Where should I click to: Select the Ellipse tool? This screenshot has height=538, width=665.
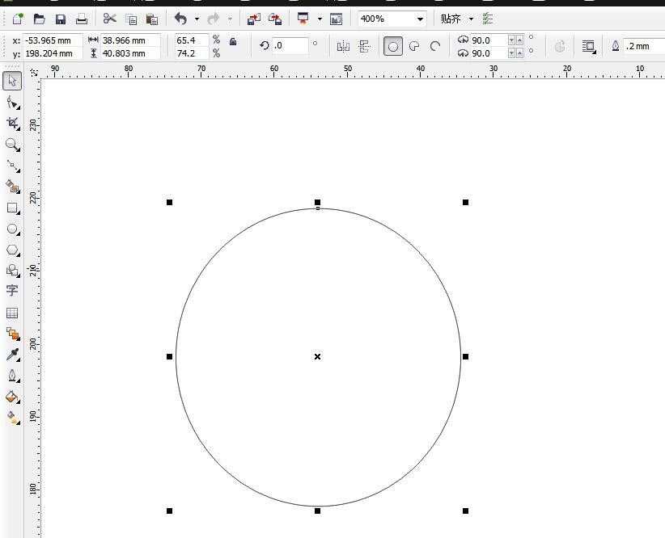(x=12, y=229)
